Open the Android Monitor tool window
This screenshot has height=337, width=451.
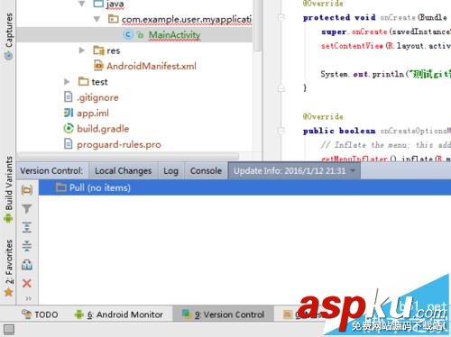coord(118,314)
